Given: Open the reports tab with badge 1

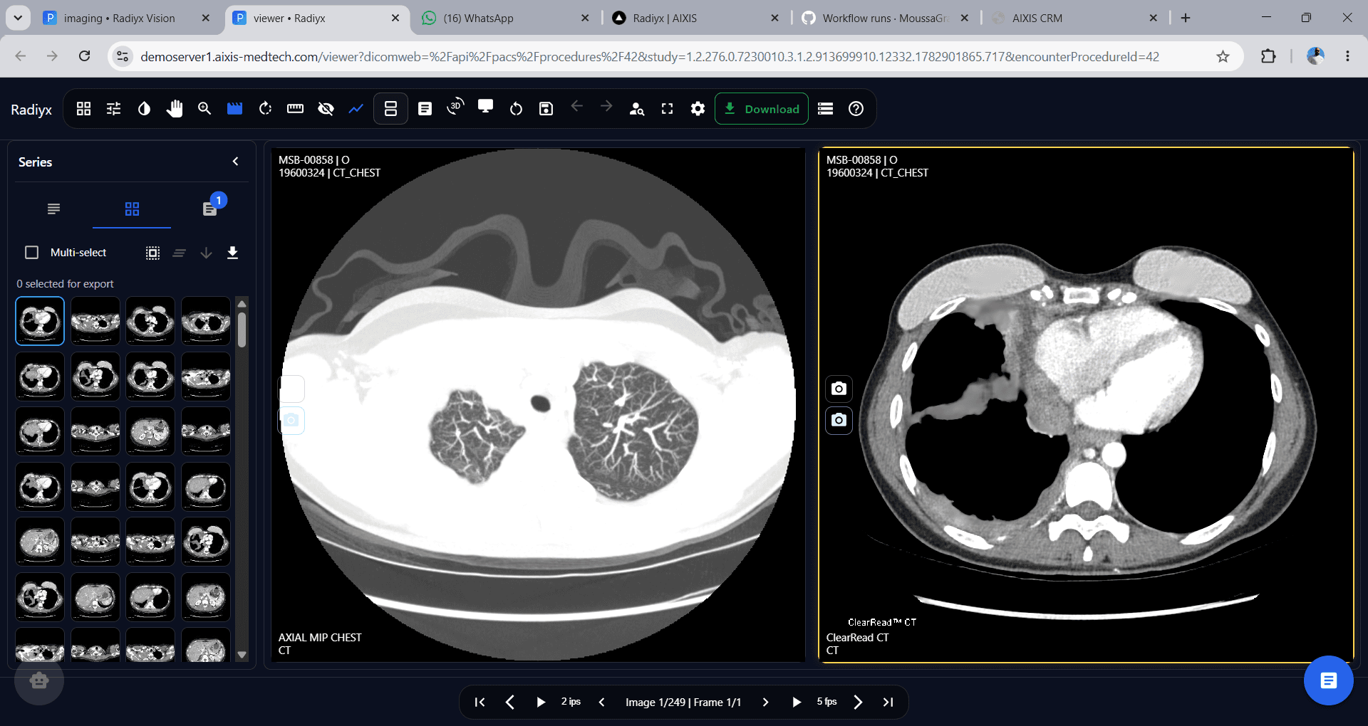Looking at the screenshot, I should tap(210, 207).
